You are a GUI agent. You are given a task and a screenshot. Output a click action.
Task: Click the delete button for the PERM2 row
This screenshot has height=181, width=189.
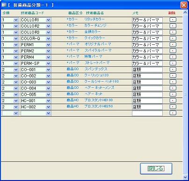(x=173, y=51)
